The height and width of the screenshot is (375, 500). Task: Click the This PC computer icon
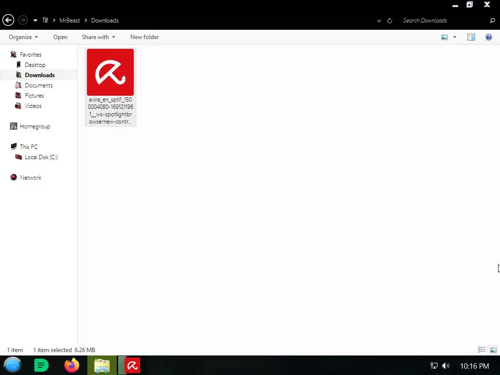(x=13, y=146)
